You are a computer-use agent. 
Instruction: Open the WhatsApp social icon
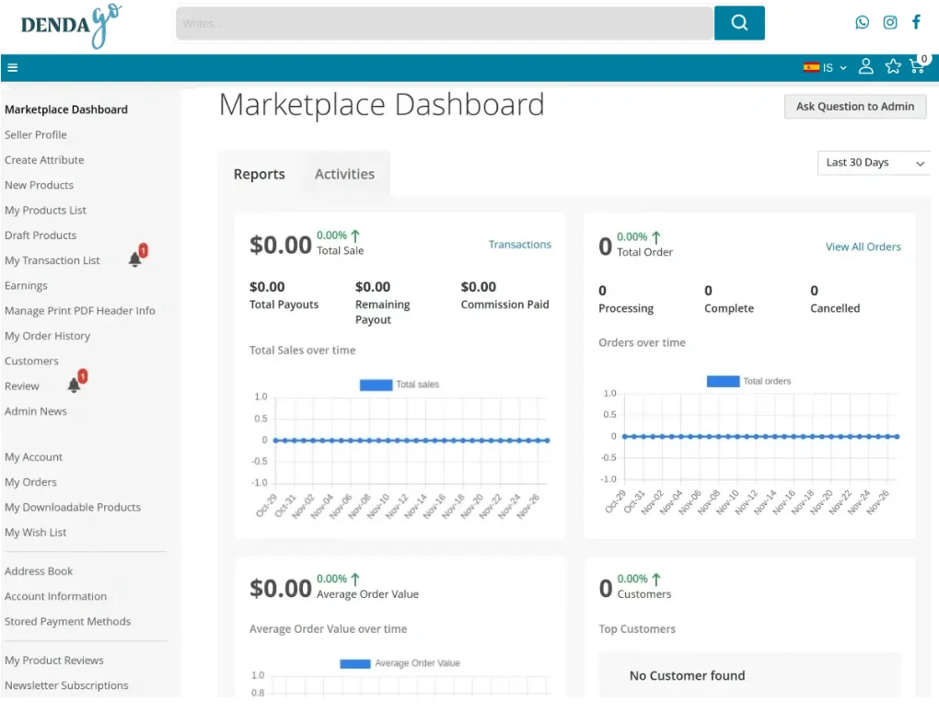pos(862,22)
